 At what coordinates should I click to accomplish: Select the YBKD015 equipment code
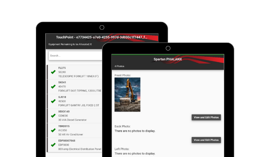point(64,126)
